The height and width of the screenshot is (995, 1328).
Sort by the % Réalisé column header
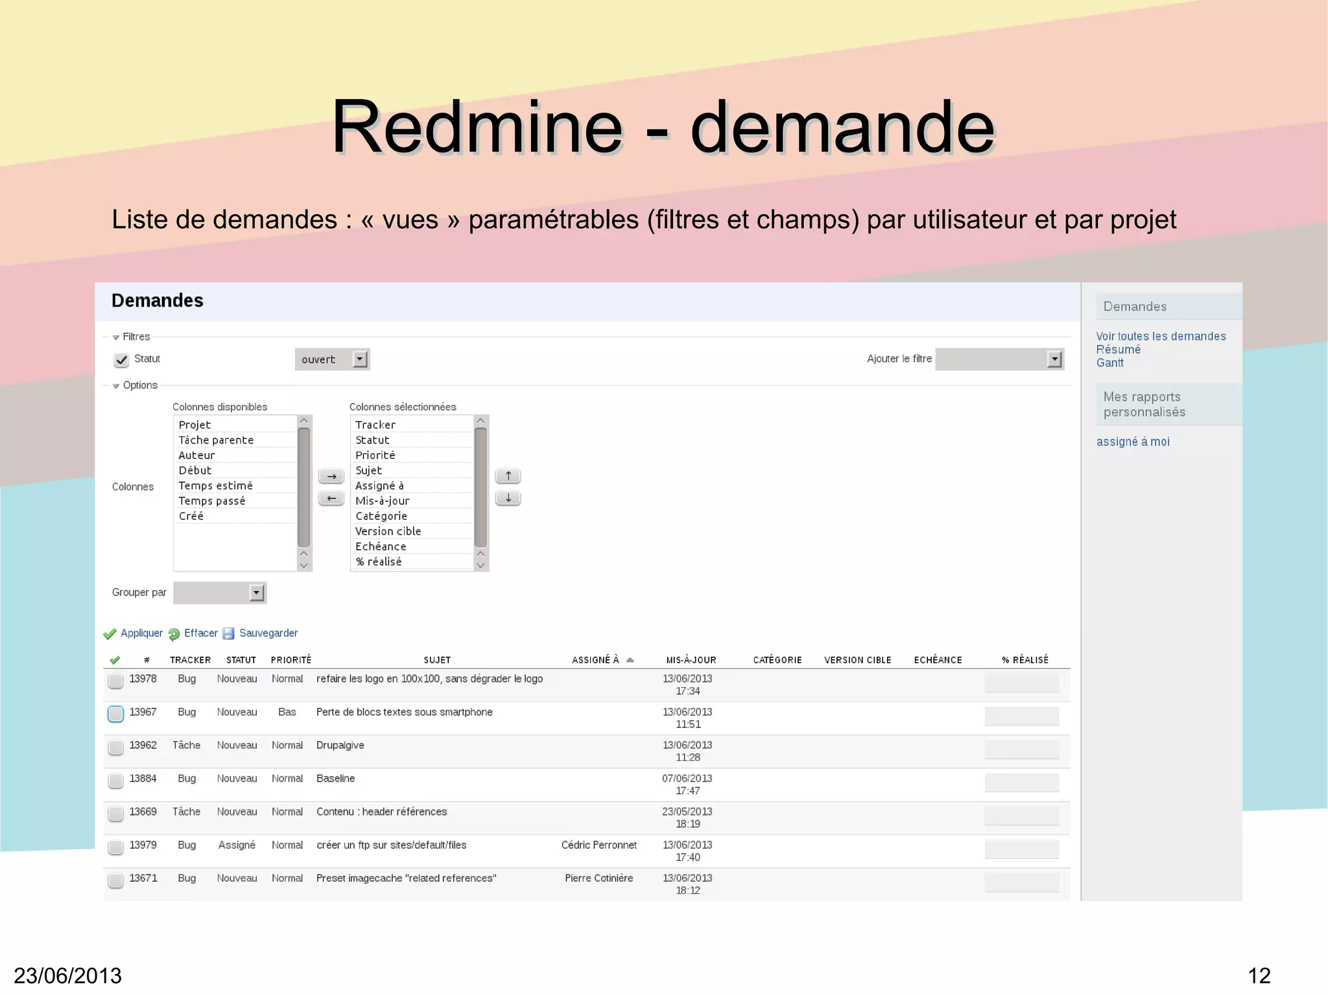click(x=1025, y=660)
